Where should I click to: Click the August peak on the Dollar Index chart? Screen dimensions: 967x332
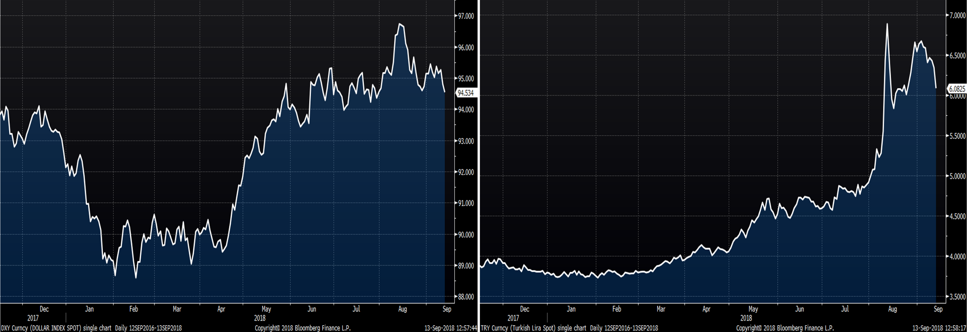click(400, 24)
